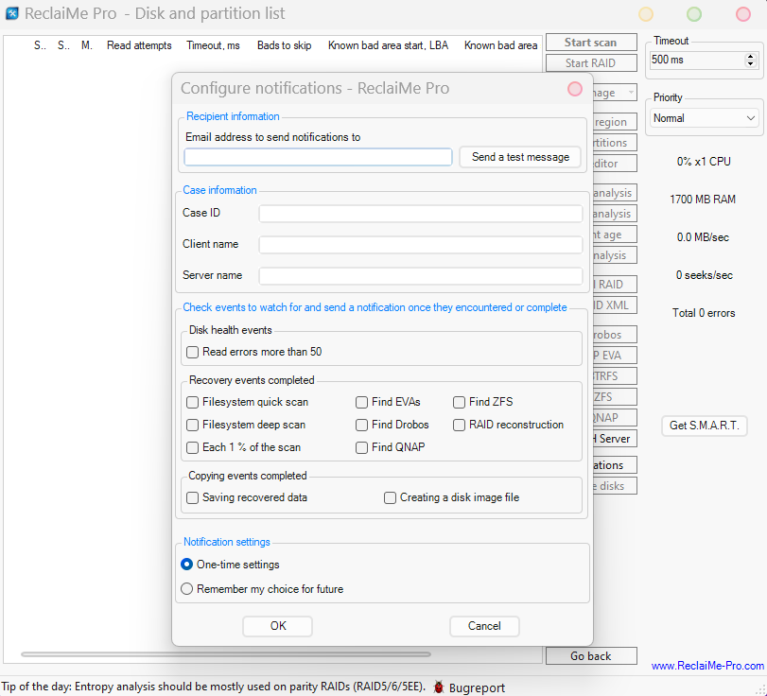The image size is (767, 696).
Task: Open the Priority dropdown set to Normal
Action: tap(706, 118)
